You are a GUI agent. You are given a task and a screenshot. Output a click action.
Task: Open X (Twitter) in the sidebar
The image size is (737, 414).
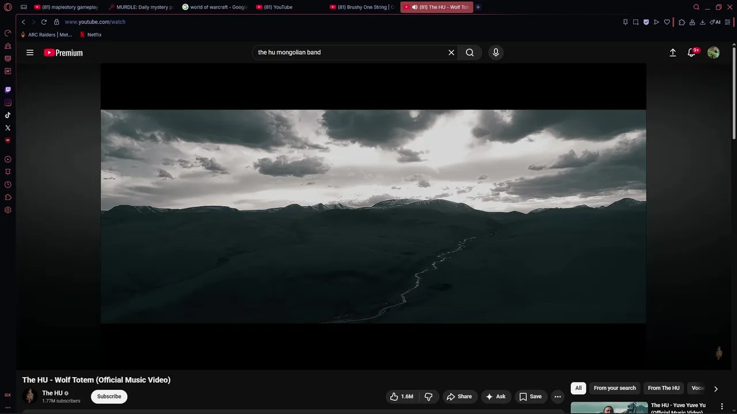point(7,128)
